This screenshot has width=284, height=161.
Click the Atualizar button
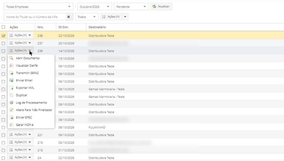tap(161, 7)
